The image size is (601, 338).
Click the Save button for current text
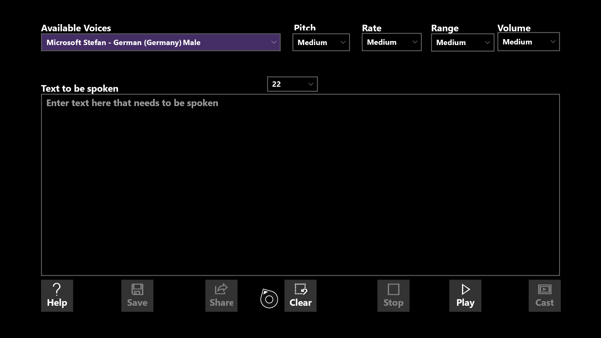coord(137,295)
